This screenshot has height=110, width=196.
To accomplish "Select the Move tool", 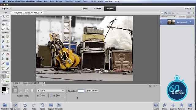I will pos(3,24).
